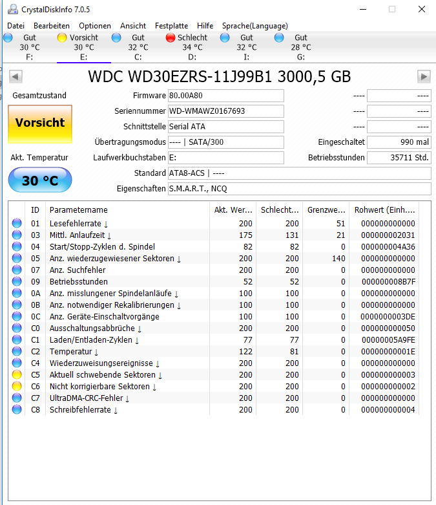Click status orb for Temperatur C2 row
Image resolution: width=436 pixels, height=505 pixels.
(x=17, y=351)
